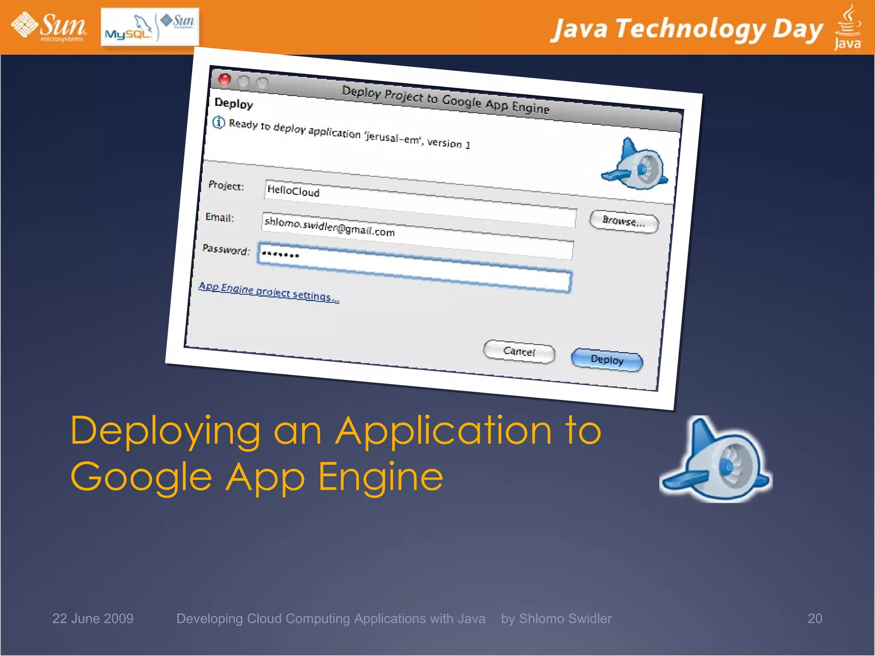Click the Cancel button in dialog
875x656 pixels.
tap(519, 351)
